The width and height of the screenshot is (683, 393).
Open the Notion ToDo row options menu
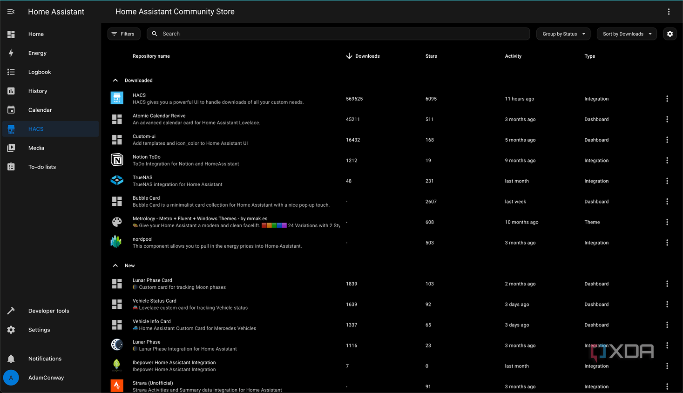(x=667, y=160)
